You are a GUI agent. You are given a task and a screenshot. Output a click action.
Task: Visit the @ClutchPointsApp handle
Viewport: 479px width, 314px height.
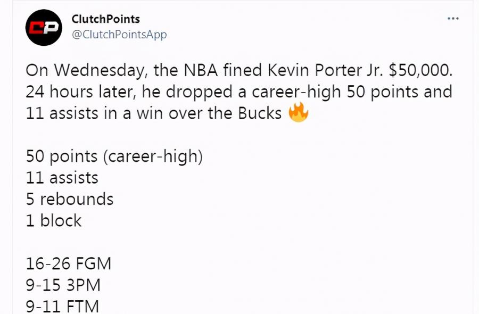click(119, 35)
